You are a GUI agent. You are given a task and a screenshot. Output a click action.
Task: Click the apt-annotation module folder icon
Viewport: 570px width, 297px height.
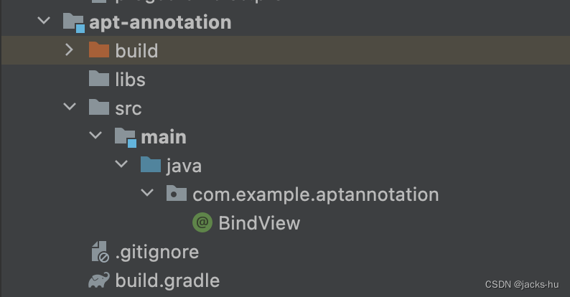[74, 22]
